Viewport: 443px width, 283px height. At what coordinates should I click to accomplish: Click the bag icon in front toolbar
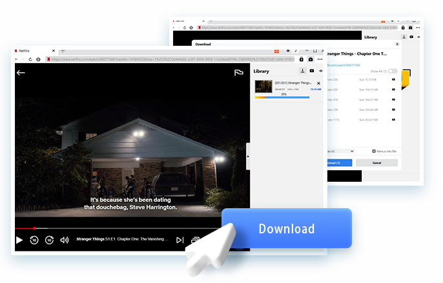coord(311,59)
